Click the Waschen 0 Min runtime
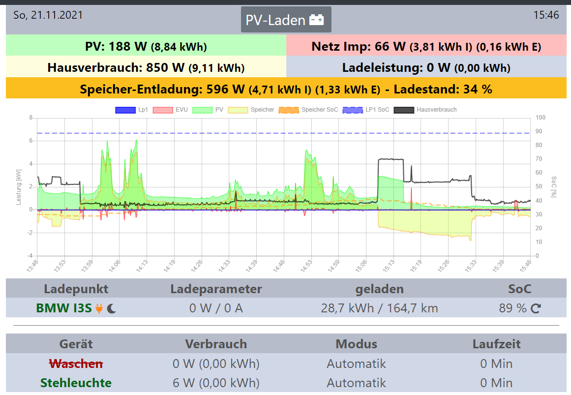Viewport: 571px width, 395px height. point(496,364)
